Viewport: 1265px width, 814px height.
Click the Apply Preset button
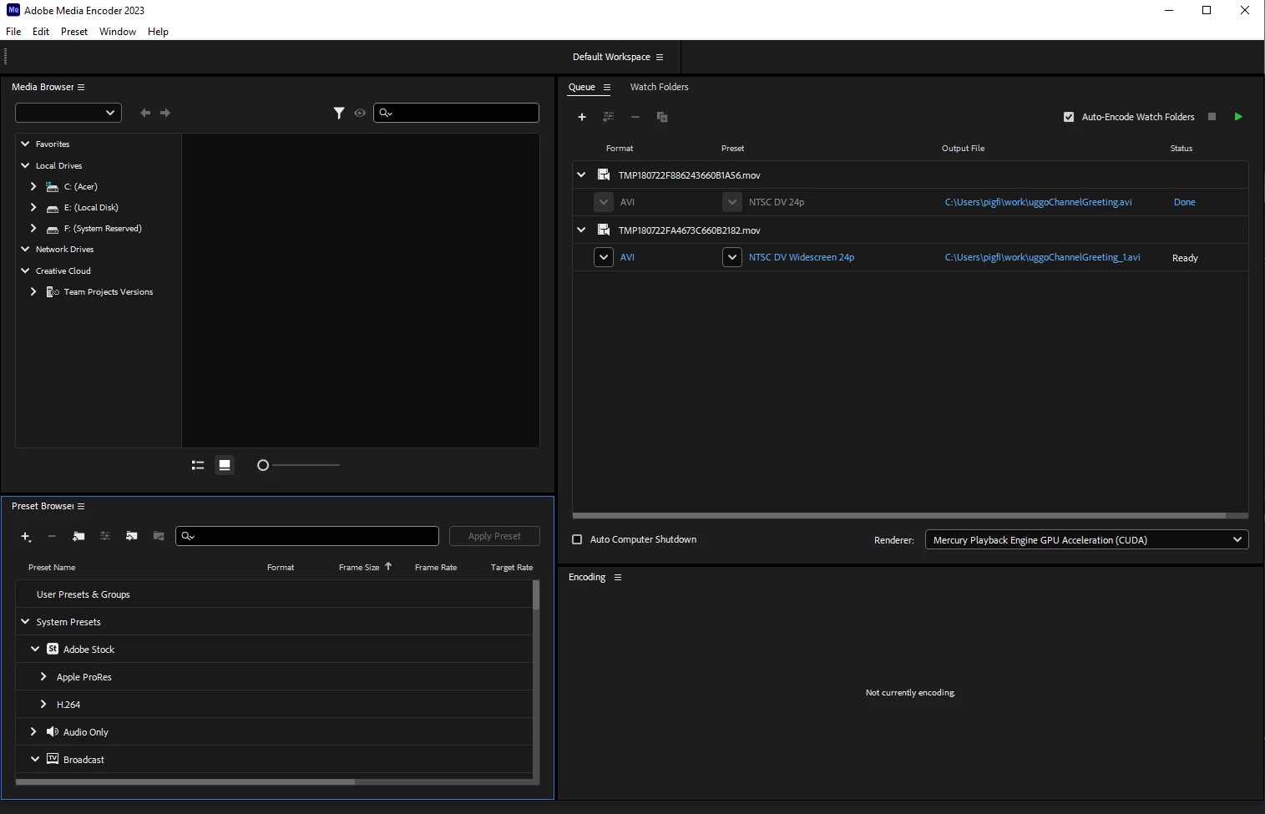click(x=494, y=536)
